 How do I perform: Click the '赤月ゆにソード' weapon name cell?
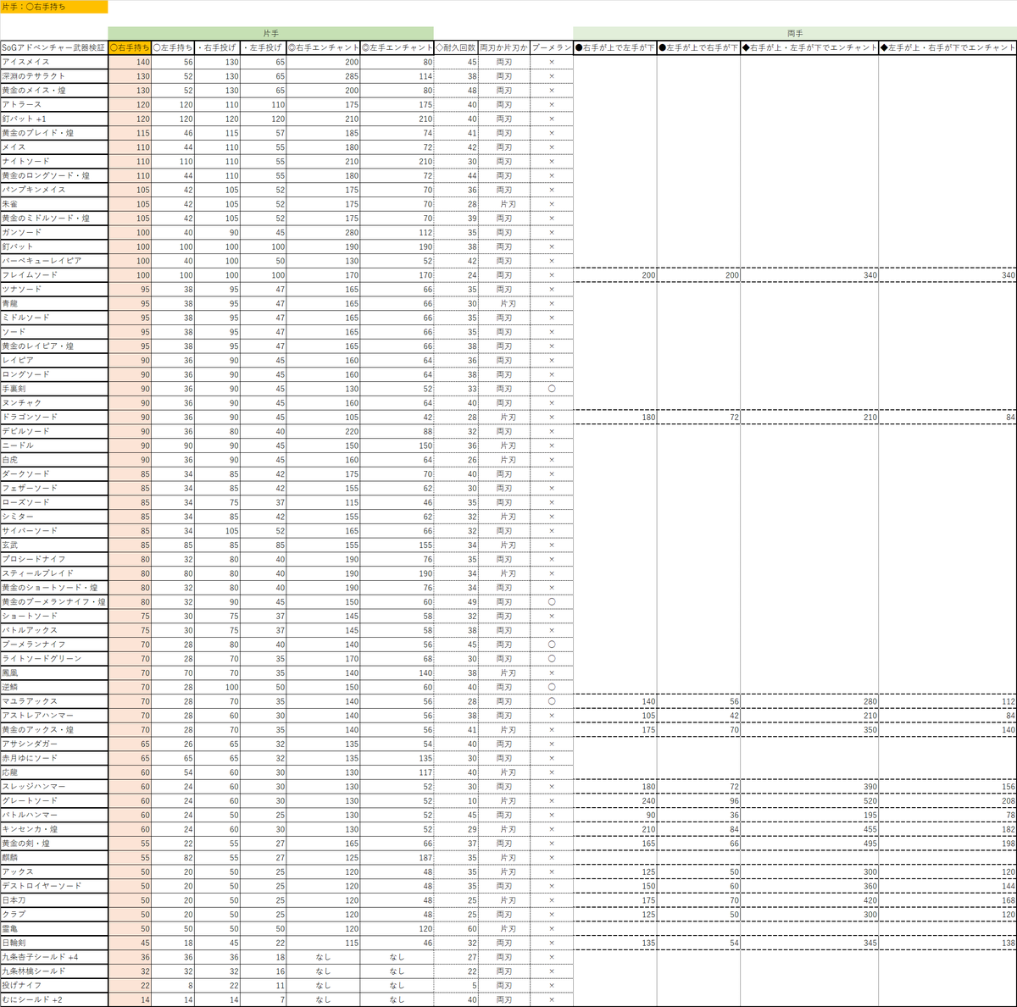point(54,758)
